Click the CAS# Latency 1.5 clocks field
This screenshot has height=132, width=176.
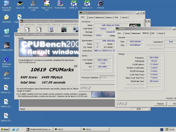tap(154, 64)
